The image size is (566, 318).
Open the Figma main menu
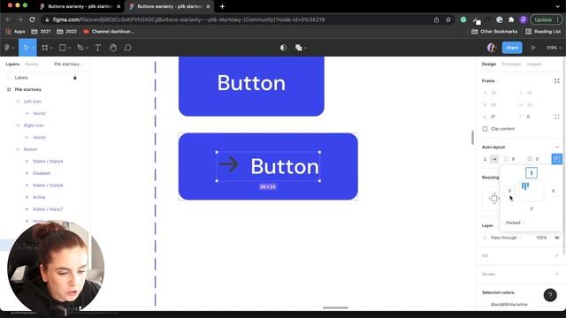[x=9, y=48]
